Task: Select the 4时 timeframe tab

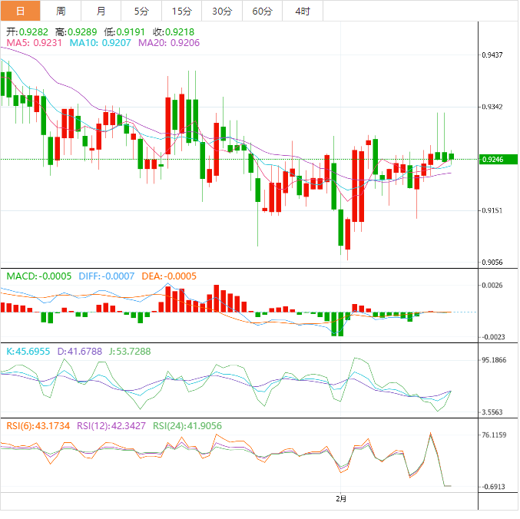Action: click(303, 11)
